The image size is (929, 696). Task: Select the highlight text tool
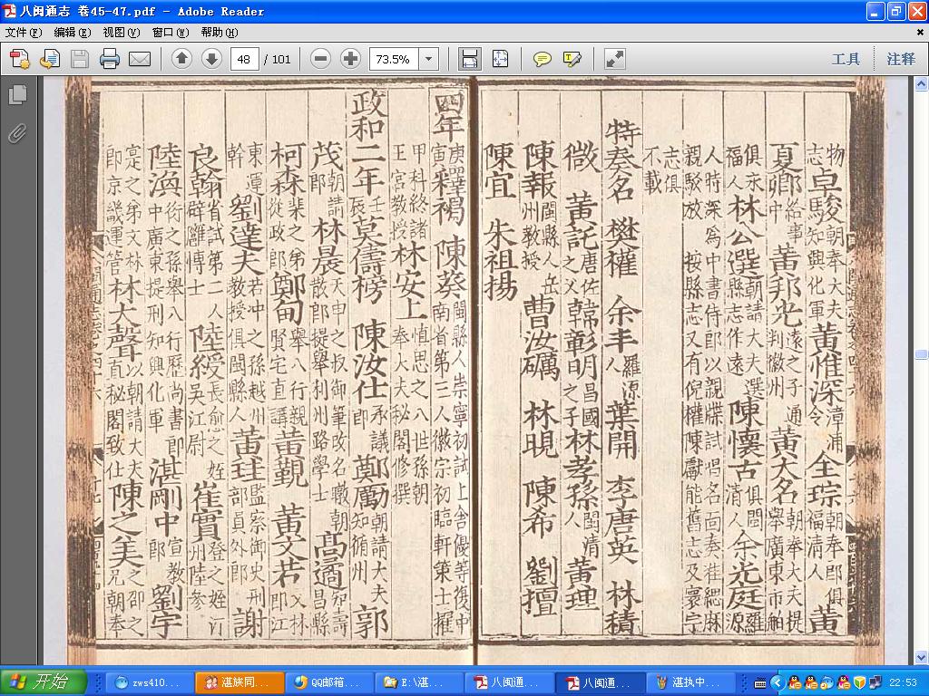572,59
